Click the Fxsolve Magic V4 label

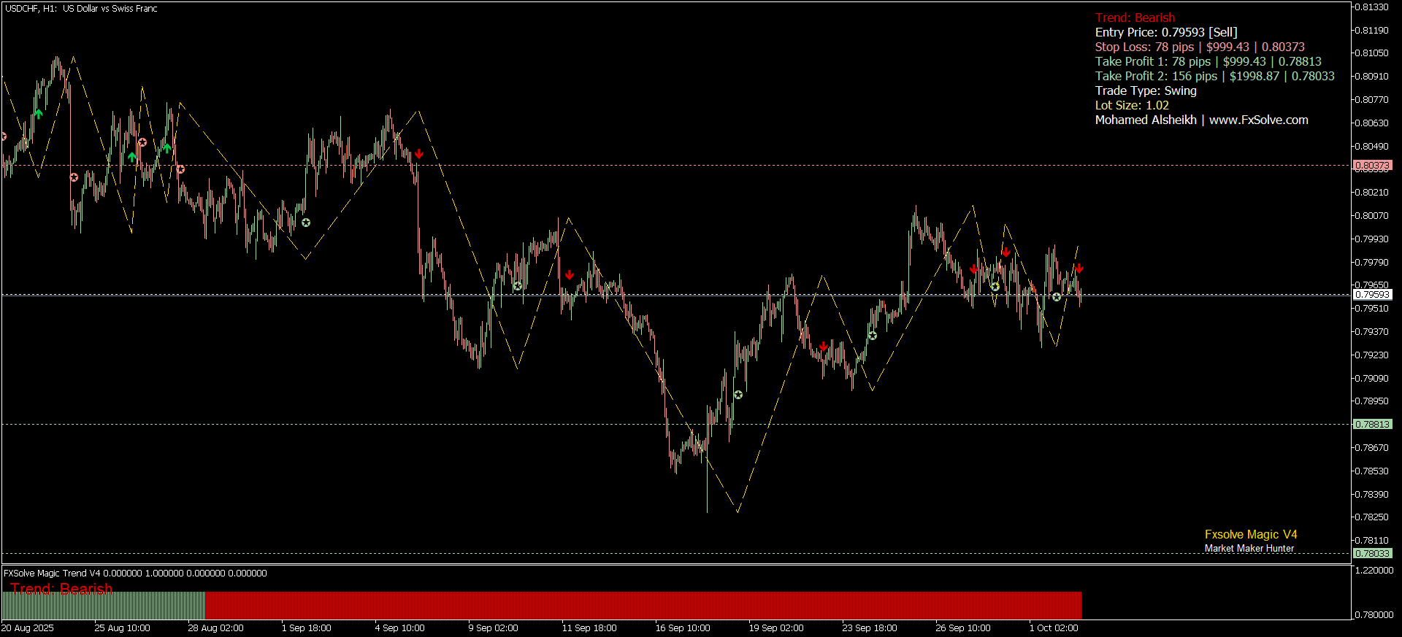click(x=1250, y=535)
